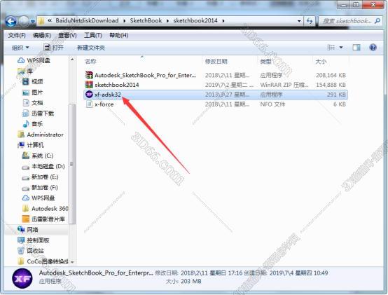
Task: Toggle the preview pane icon
Action: tap(356, 47)
